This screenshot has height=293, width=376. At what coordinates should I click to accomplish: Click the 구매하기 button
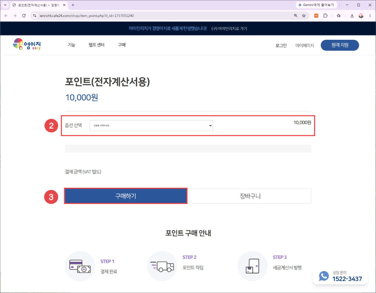[x=126, y=196]
